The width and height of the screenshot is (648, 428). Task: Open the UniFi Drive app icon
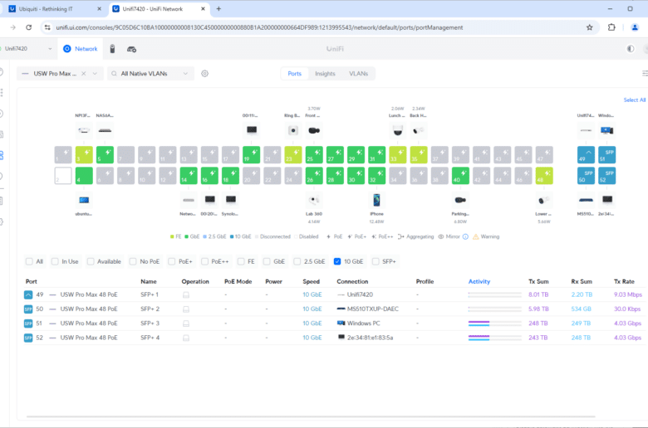pyautogui.click(x=131, y=49)
